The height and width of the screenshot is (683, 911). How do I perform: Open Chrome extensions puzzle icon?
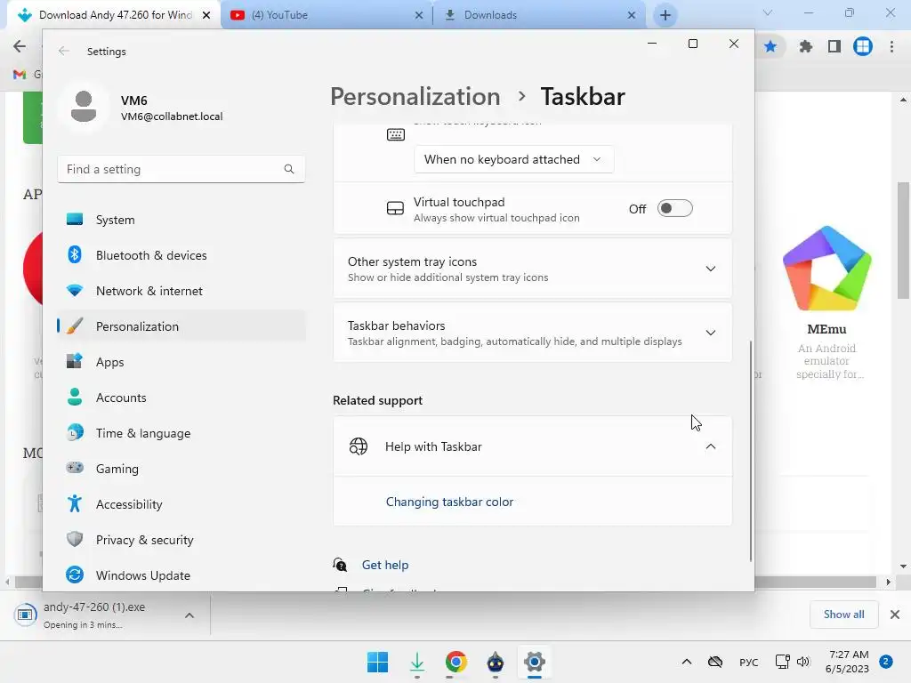[x=805, y=46]
